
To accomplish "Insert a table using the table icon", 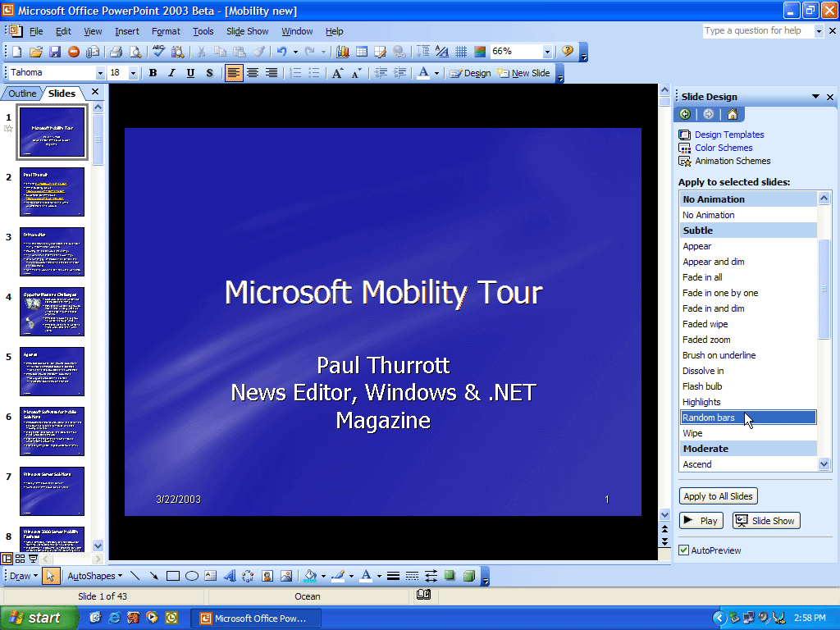I will tap(362, 52).
